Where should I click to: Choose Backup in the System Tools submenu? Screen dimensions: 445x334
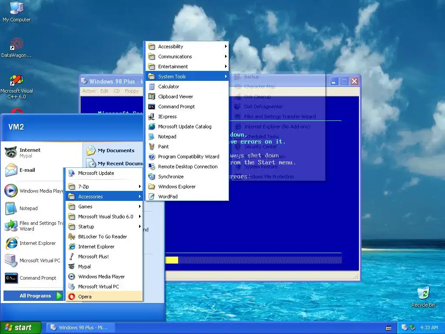[279, 77]
